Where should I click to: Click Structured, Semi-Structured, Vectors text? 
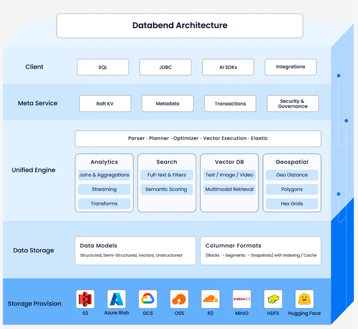click(x=131, y=255)
